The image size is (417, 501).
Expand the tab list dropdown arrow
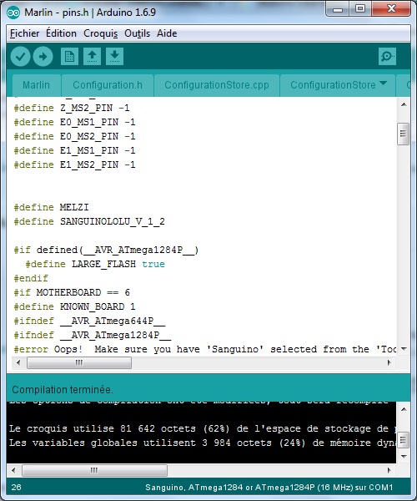click(x=383, y=83)
